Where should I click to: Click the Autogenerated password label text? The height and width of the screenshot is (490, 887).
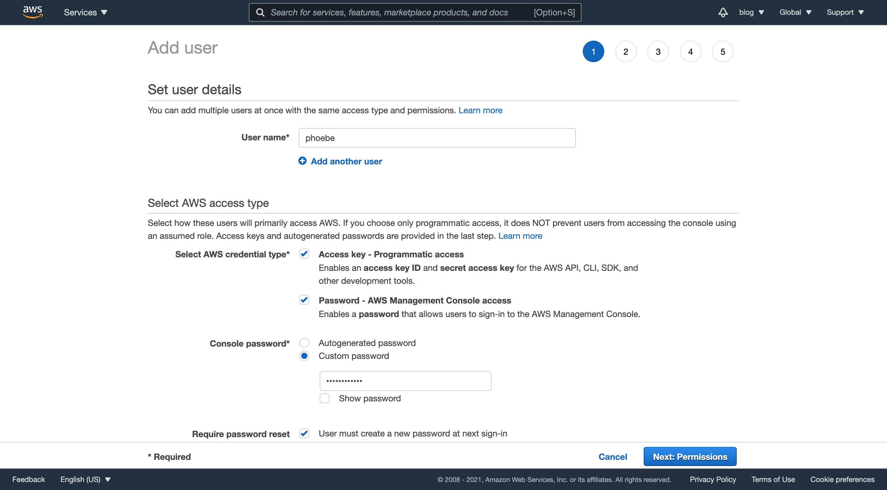click(367, 343)
